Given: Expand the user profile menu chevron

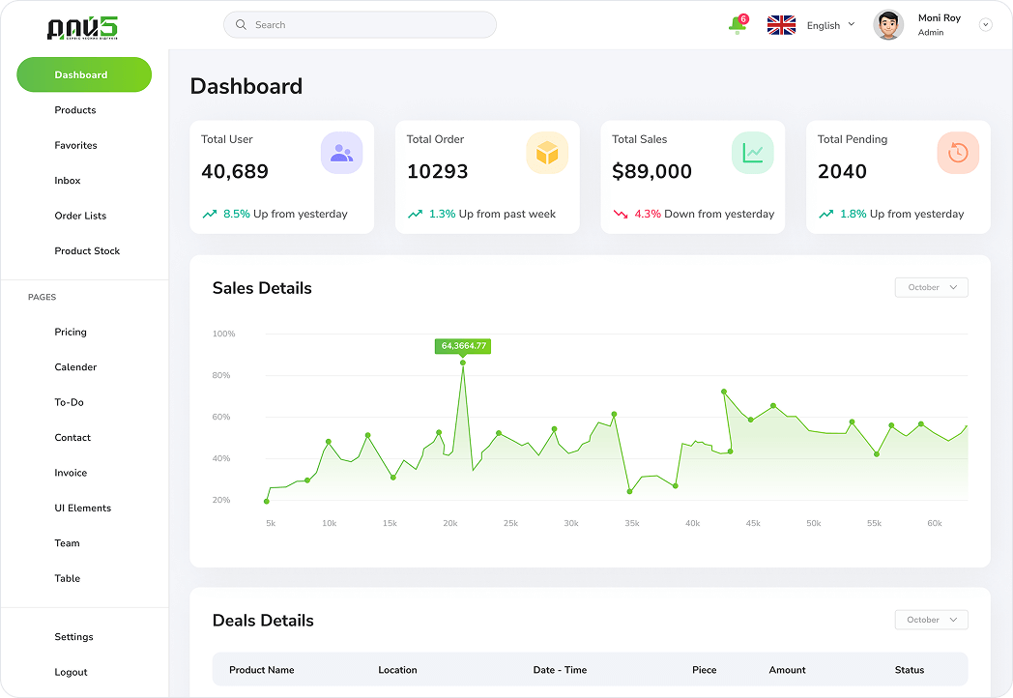Looking at the screenshot, I should (986, 25).
